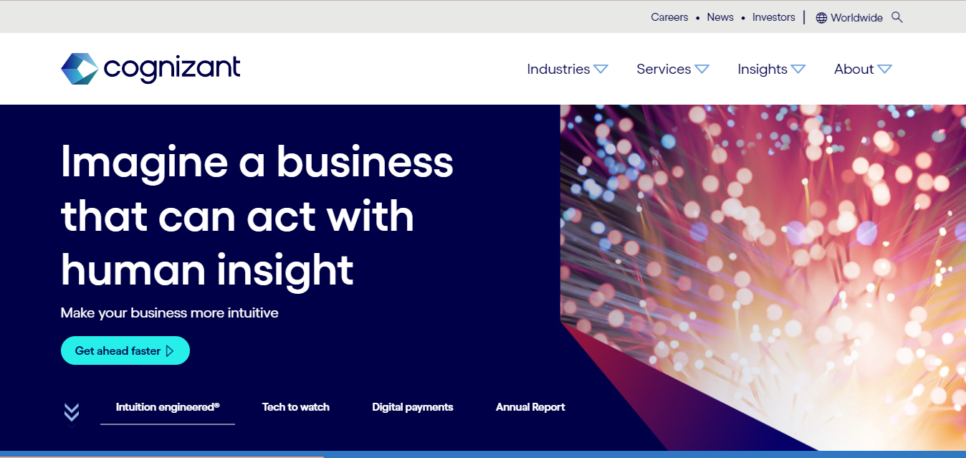Show the Annual Report tab
Screen dimensions: 966x458
(530, 407)
